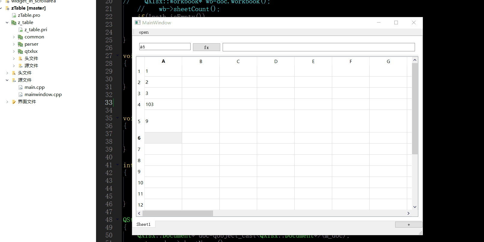Expand the common folder node

tap(14, 37)
